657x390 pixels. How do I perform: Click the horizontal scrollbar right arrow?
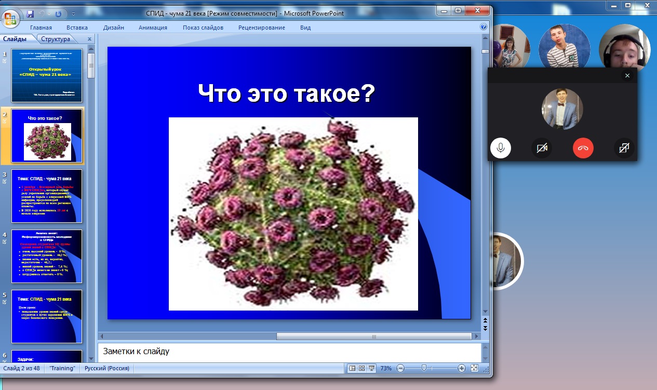click(477, 337)
